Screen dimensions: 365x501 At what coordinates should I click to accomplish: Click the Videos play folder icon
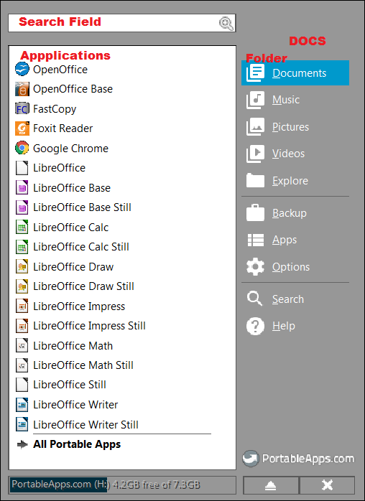point(255,154)
